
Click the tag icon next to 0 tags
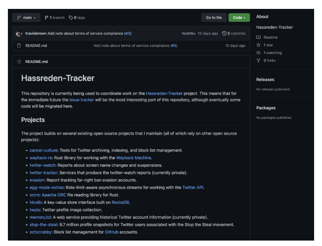[71, 18]
